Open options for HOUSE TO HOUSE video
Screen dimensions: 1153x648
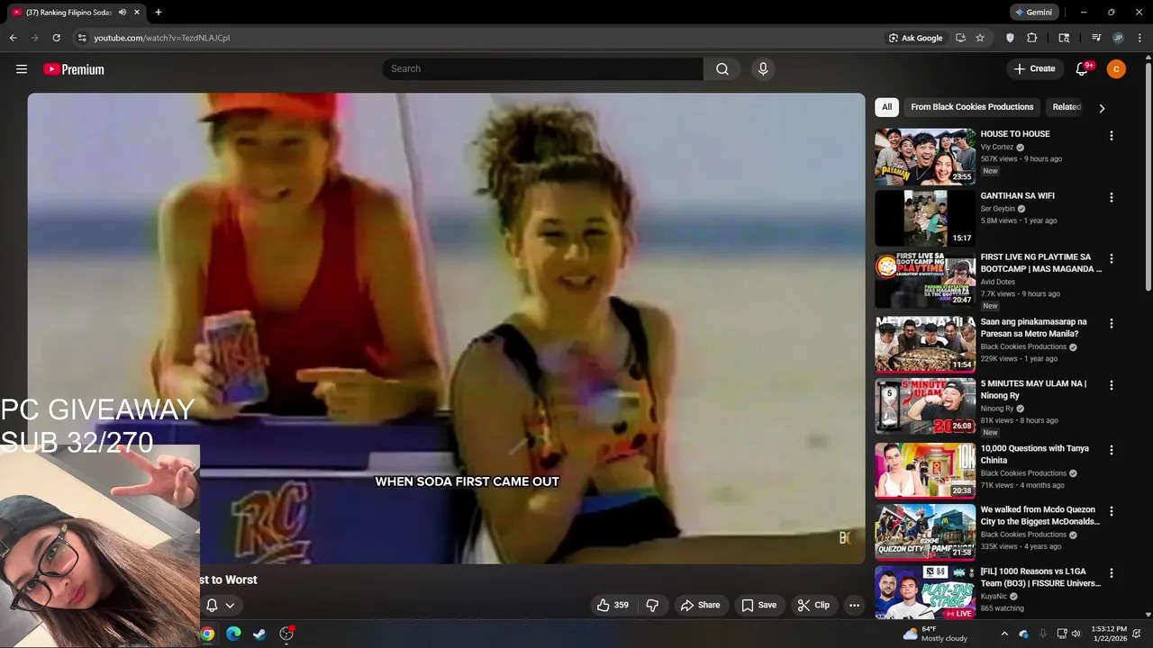coord(1111,136)
